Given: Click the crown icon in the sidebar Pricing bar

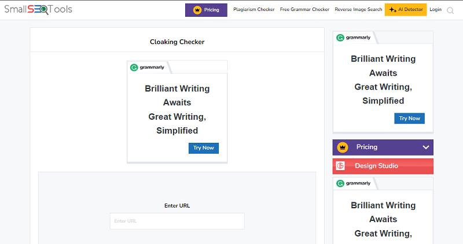Looking at the screenshot, I should 342,147.
